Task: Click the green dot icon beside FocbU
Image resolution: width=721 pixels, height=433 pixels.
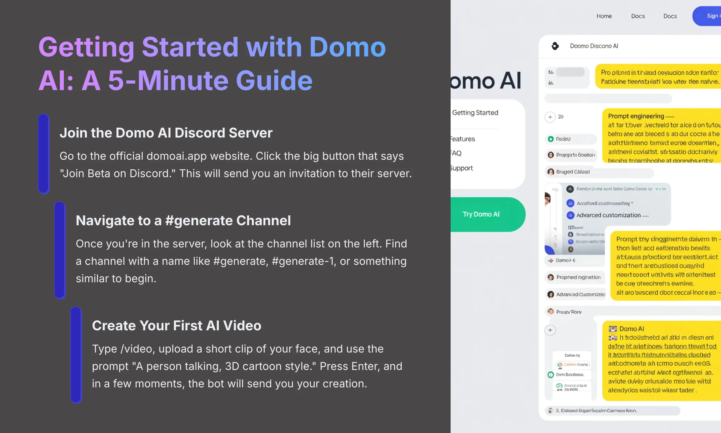Action: click(x=550, y=139)
